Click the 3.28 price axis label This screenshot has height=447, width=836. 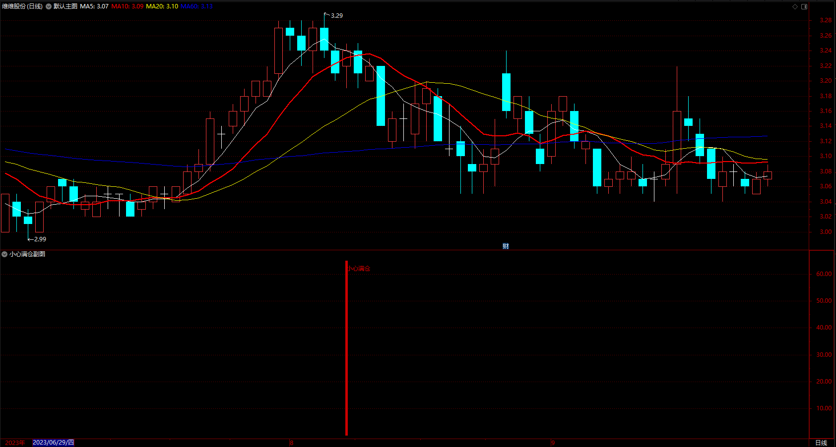pyautogui.click(x=826, y=20)
